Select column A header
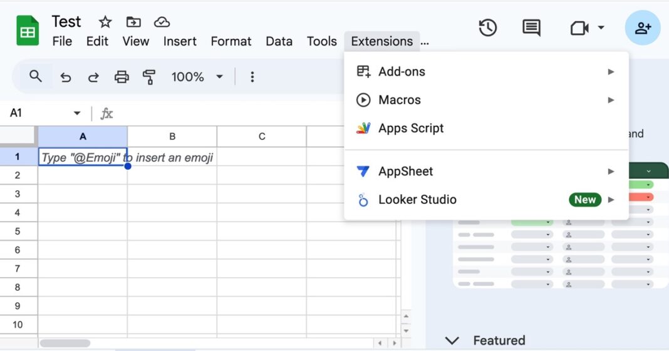This screenshot has height=351, width=669. [83, 136]
